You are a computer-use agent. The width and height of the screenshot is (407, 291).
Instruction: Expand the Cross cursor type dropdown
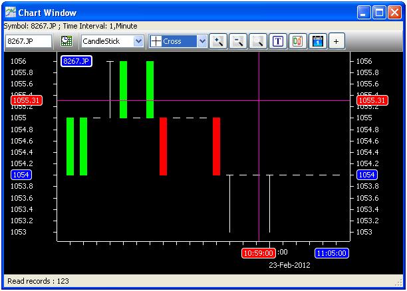click(x=203, y=41)
